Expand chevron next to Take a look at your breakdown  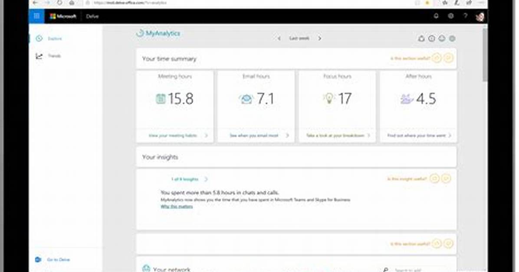[369, 136]
